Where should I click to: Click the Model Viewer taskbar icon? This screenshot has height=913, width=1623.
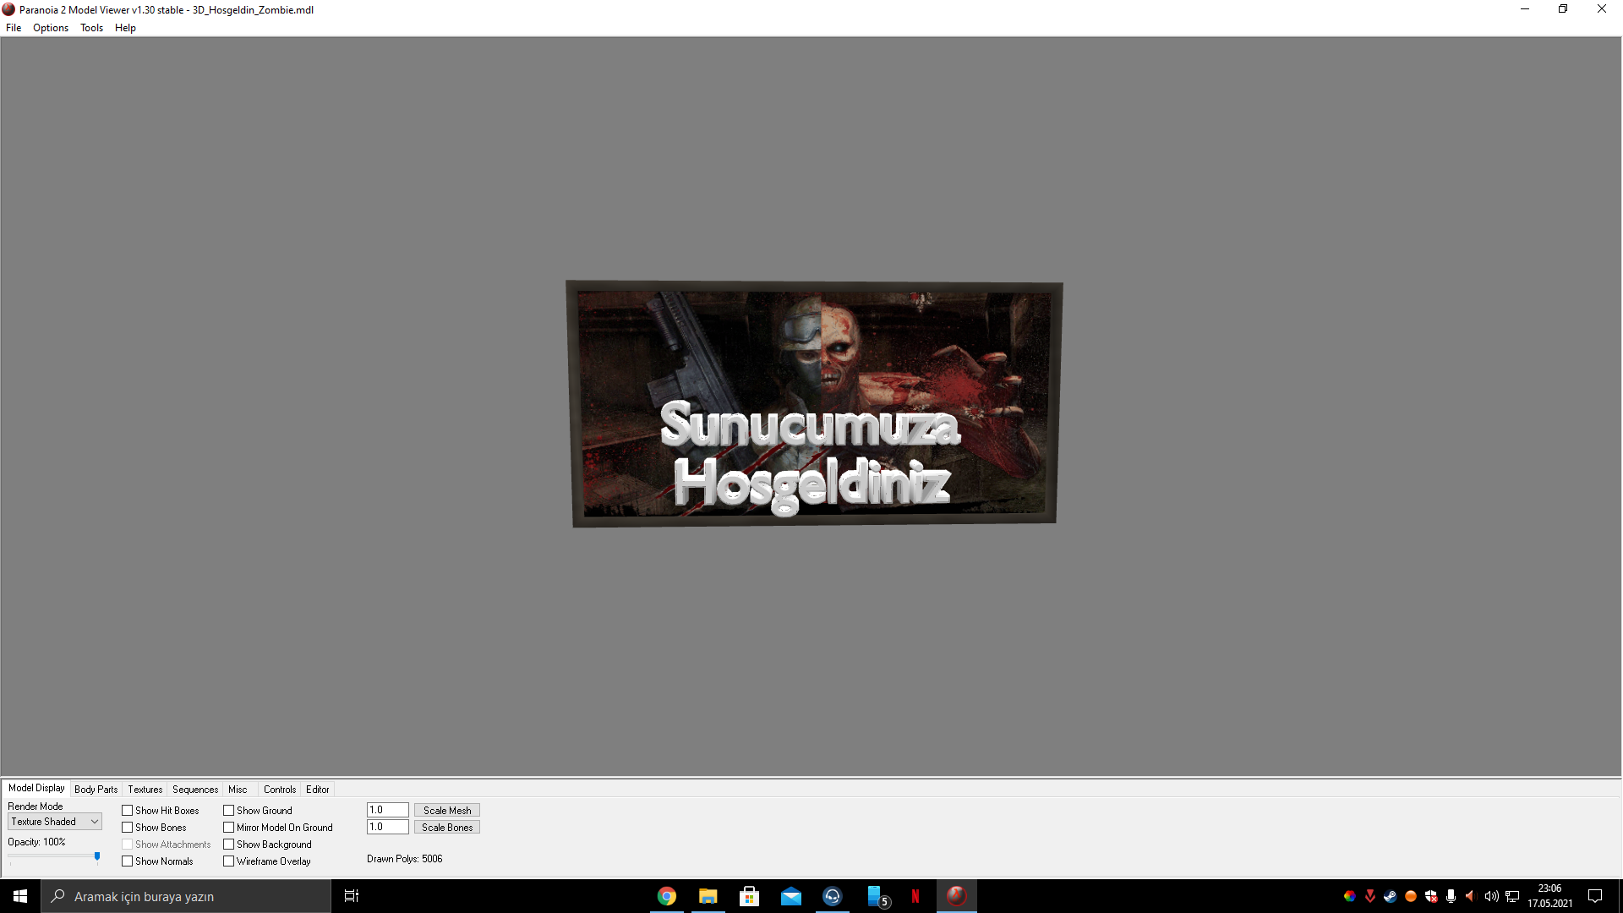[957, 896]
